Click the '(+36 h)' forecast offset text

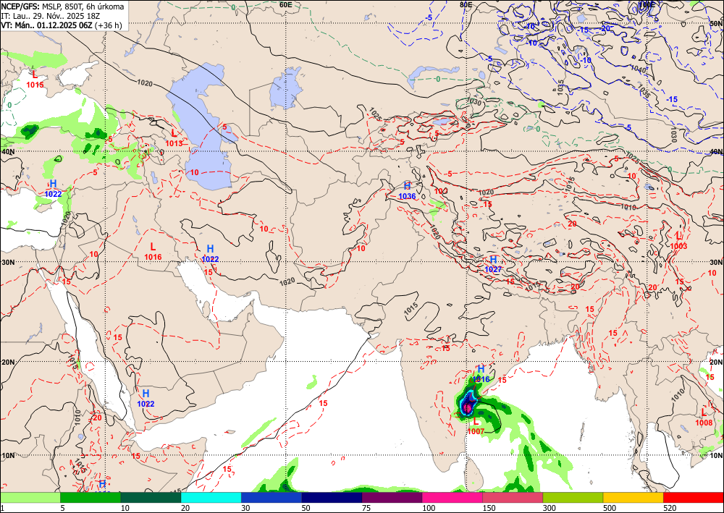[108, 25]
